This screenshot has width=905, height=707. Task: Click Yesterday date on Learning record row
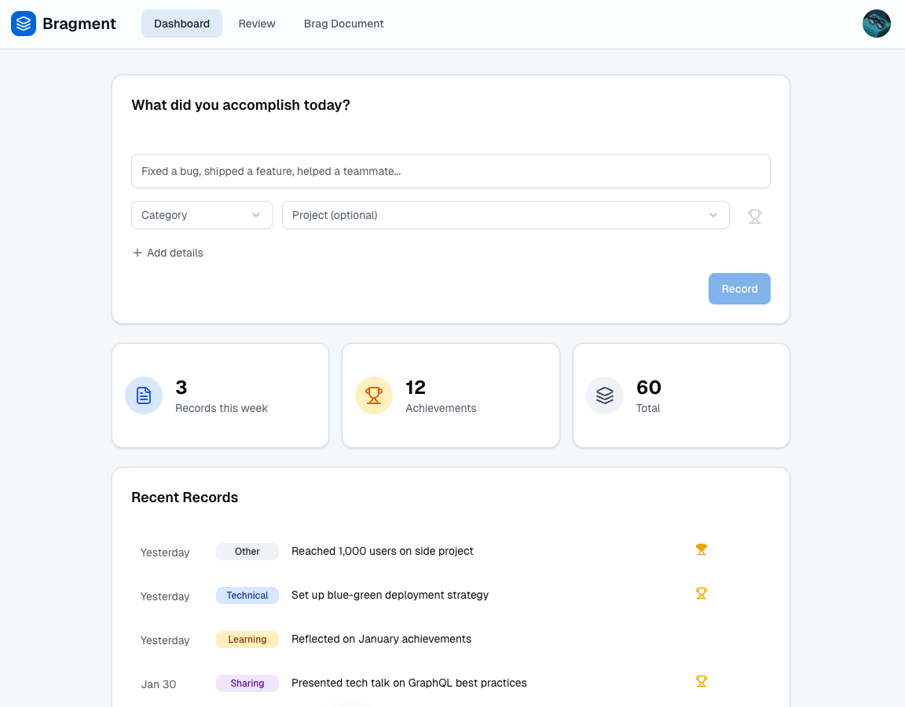click(x=165, y=640)
